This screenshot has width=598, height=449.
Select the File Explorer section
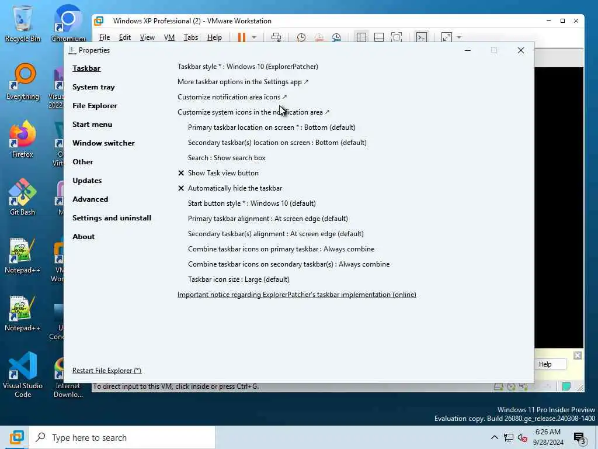(95, 106)
